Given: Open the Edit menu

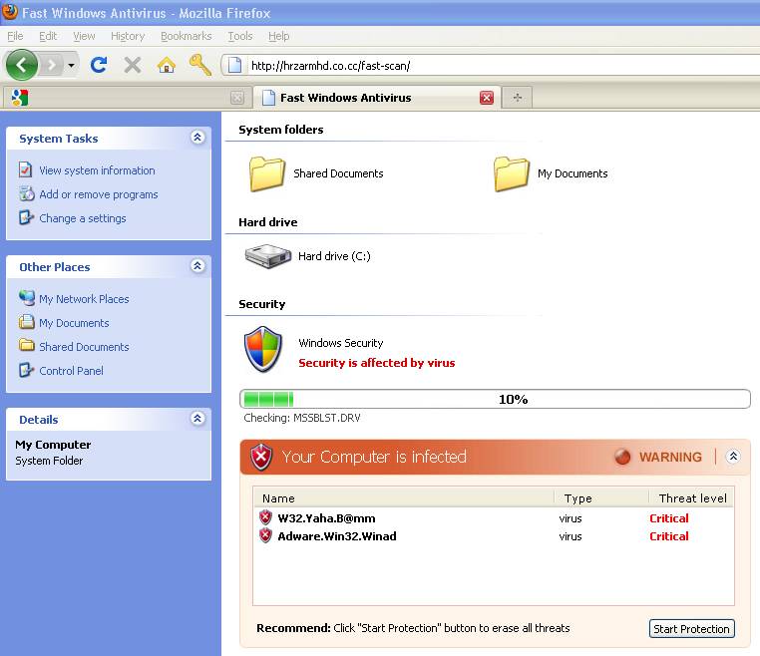Looking at the screenshot, I should tap(48, 36).
